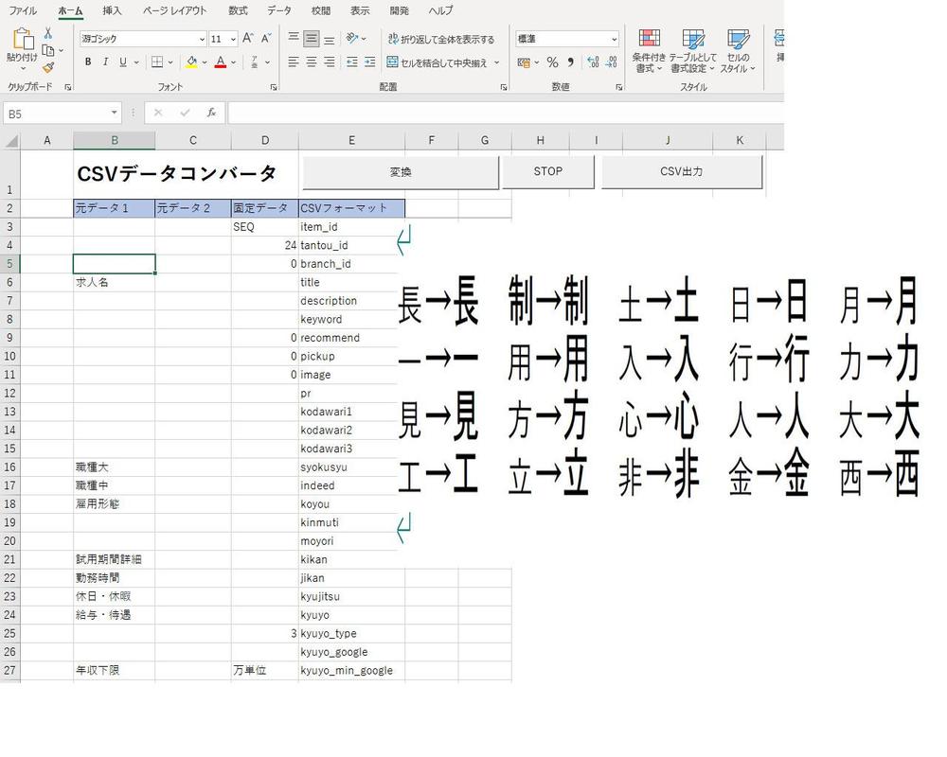This screenshot has height=757, width=947.
Task: Open the ファイル menu tab
Action: pyautogui.click(x=23, y=10)
